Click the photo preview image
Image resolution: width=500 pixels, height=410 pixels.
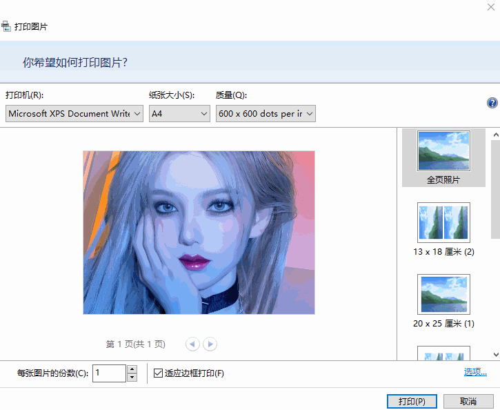(199, 233)
